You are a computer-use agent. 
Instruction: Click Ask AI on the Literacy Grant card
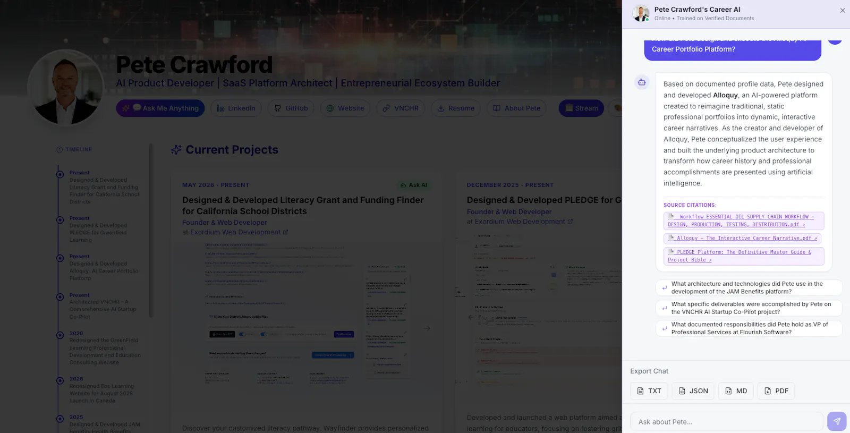(x=414, y=185)
